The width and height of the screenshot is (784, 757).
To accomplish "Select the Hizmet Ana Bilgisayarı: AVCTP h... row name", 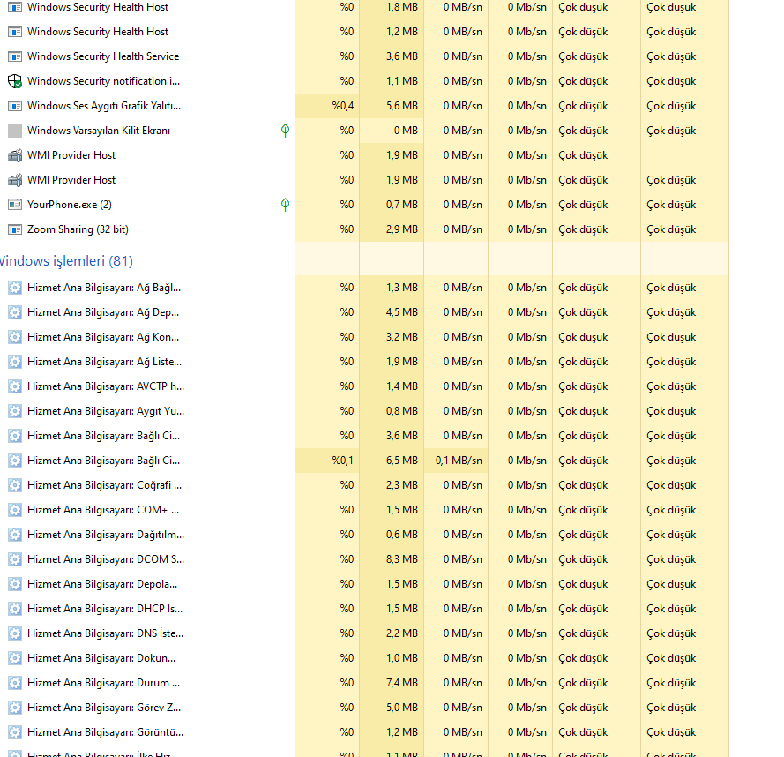I will (x=106, y=386).
